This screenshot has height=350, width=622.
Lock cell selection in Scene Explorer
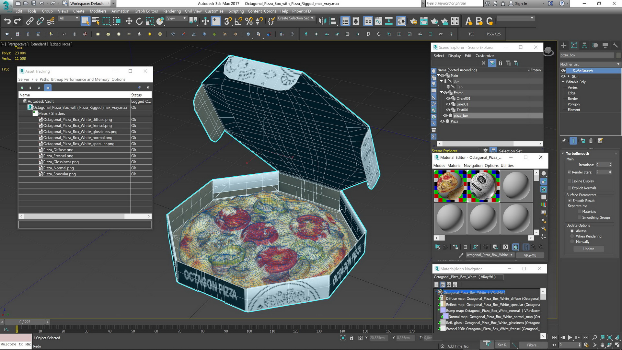tap(500, 63)
